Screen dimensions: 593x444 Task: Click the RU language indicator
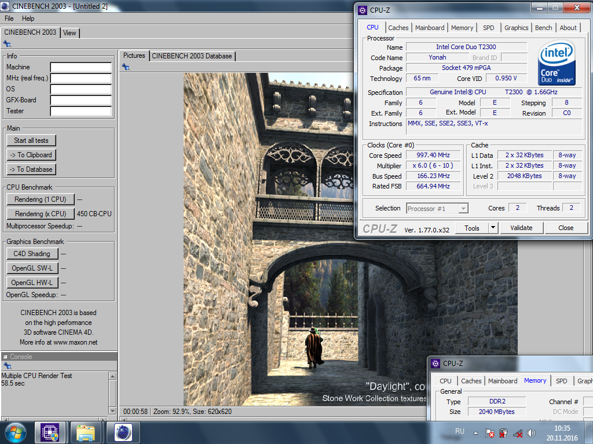[x=459, y=431]
